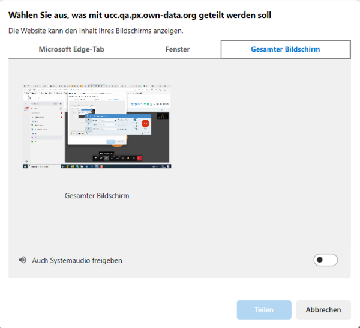Click the Teilen button
Screen dimensions: 360x328
[264, 310]
